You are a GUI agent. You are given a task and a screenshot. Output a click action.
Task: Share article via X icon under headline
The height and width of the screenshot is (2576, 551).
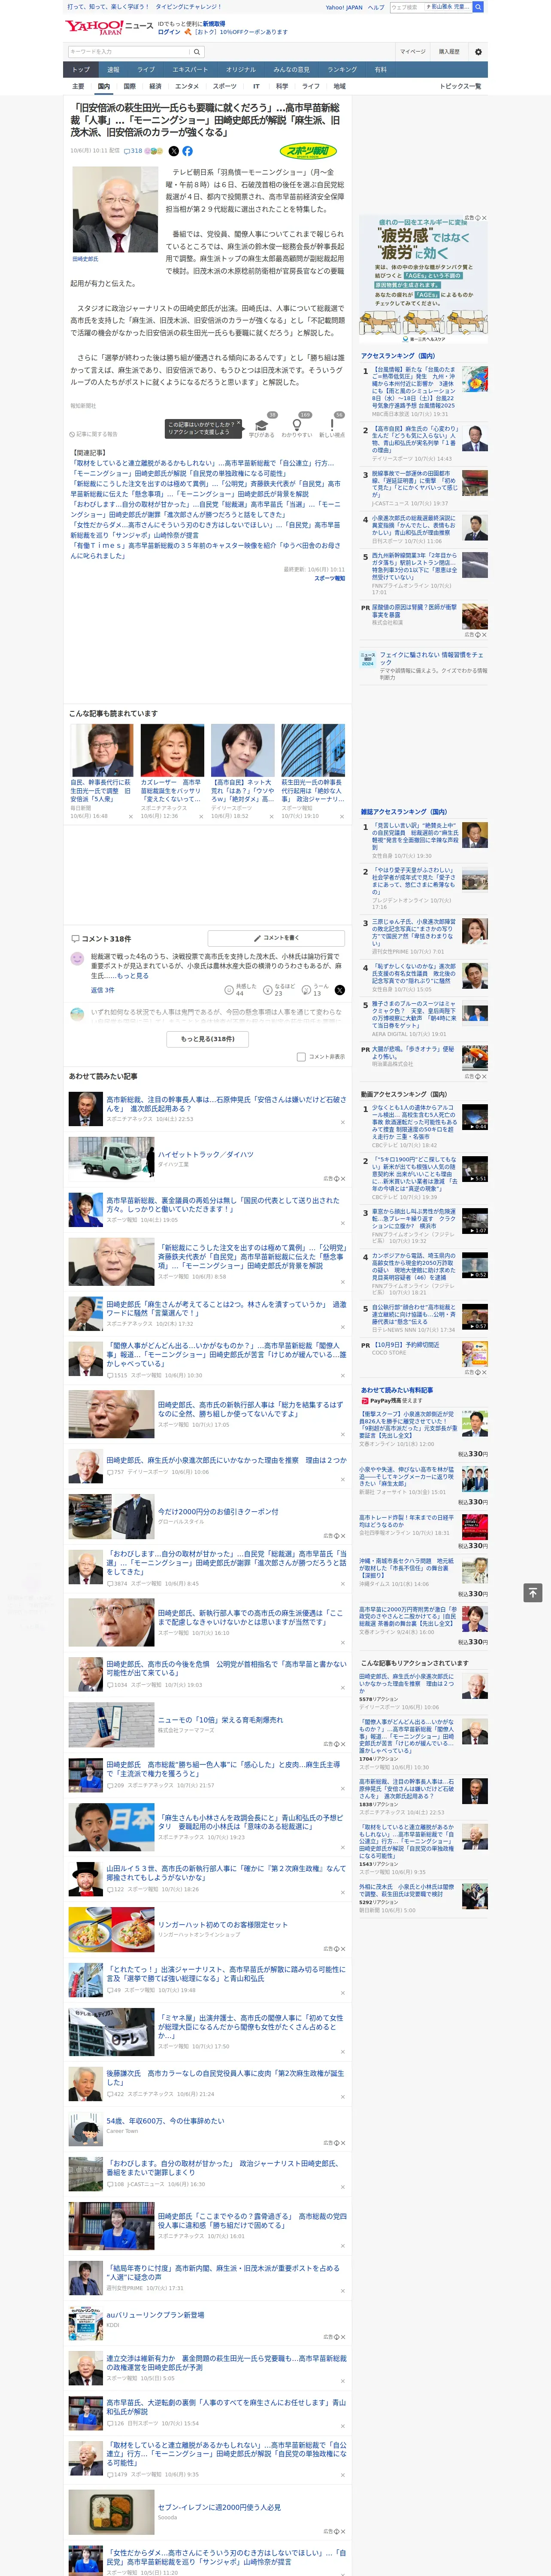[173, 151]
